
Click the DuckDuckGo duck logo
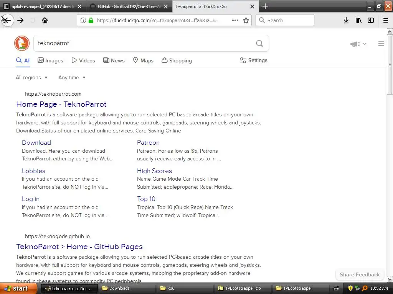22,43
